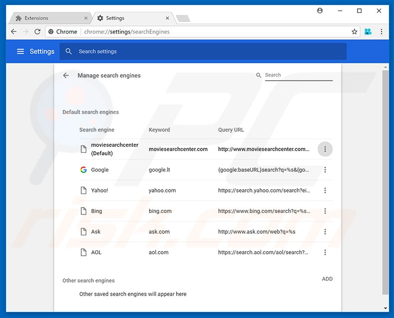
Task: Click the extension icon beside the bookmark star
Action: (368, 31)
